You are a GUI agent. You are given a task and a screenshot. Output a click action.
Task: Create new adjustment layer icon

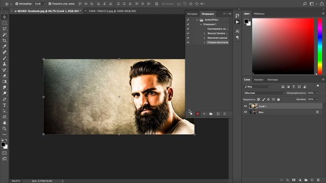click(300, 180)
